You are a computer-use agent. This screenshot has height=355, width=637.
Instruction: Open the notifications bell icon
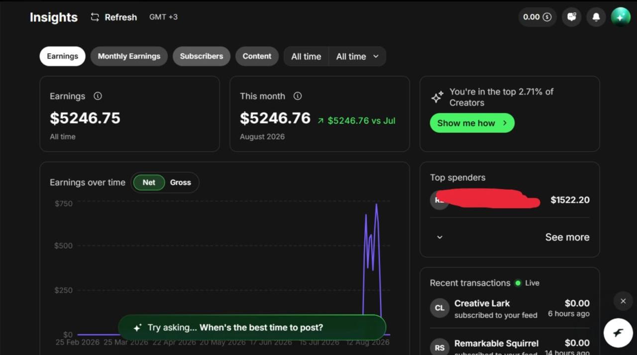click(x=596, y=17)
